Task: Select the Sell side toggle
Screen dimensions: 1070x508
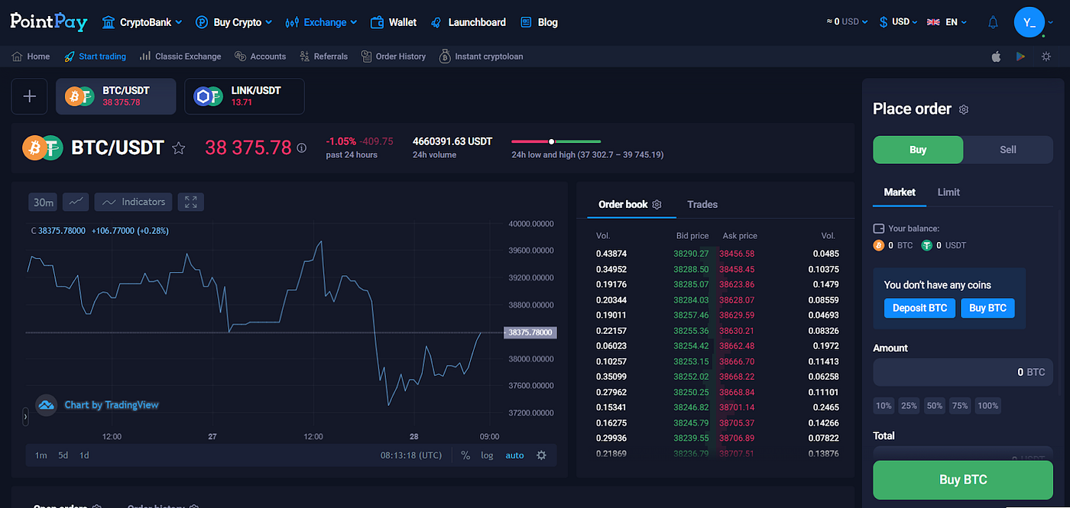Action: [x=1008, y=150]
